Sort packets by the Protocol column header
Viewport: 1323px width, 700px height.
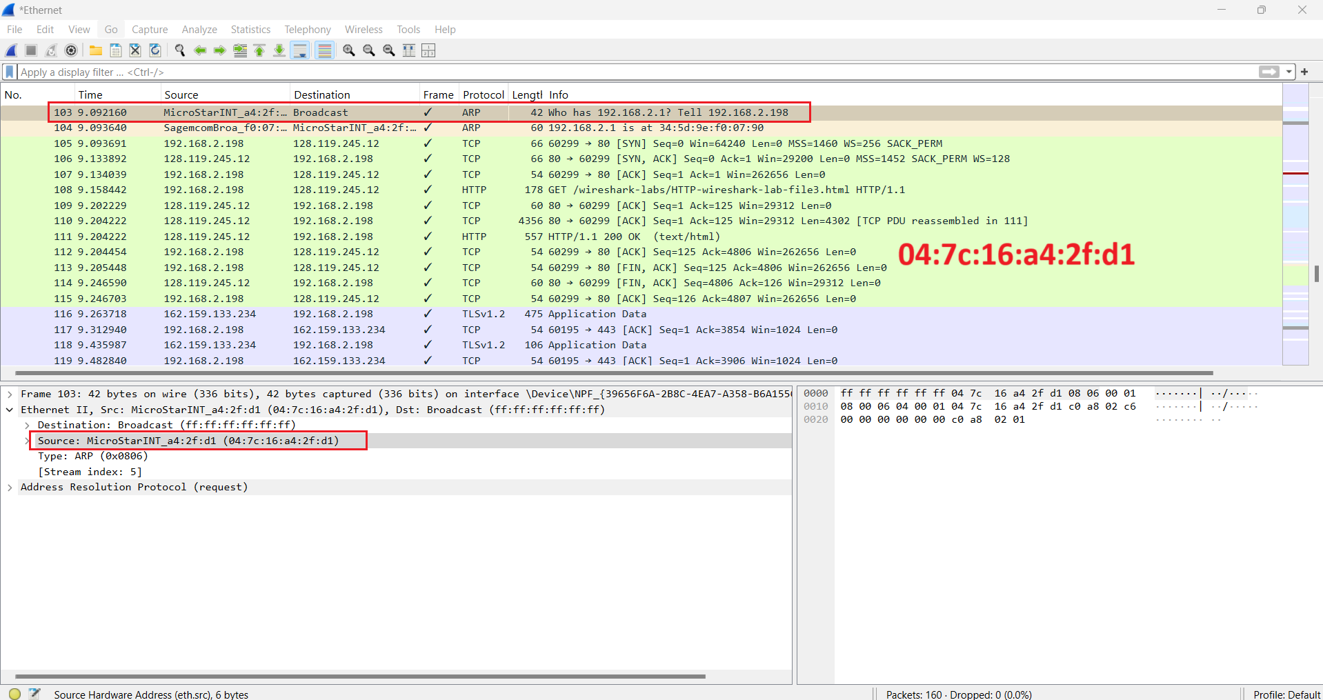click(484, 95)
